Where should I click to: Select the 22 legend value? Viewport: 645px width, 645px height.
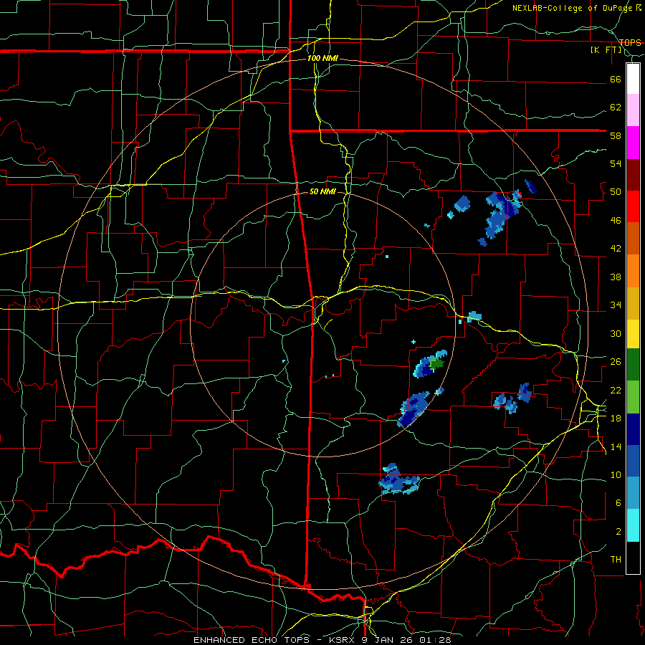pyautogui.click(x=616, y=390)
